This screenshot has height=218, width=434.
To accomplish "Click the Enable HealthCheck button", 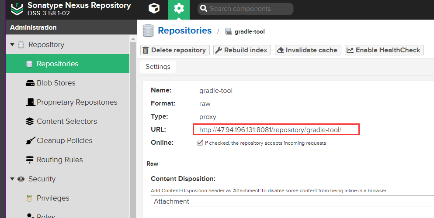I will pyautogui.click(x=384, y=50).
